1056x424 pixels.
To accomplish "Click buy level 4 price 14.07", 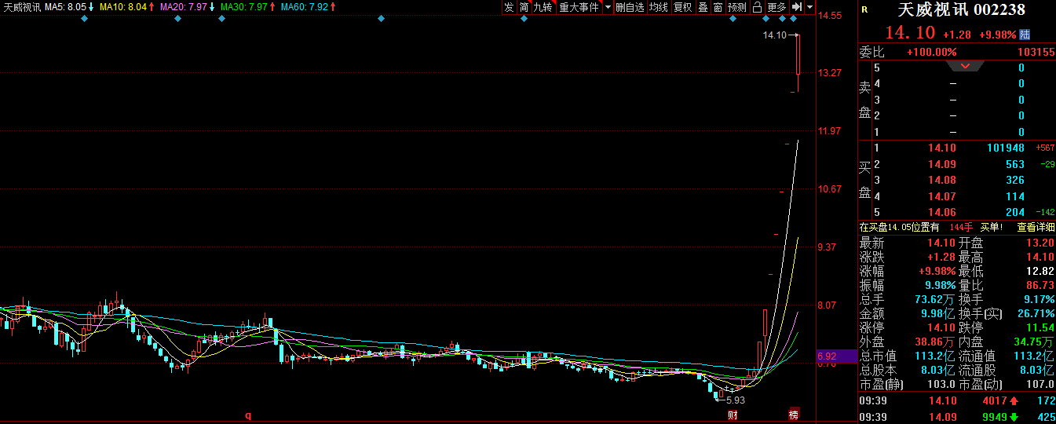I will tap(942, 196).
